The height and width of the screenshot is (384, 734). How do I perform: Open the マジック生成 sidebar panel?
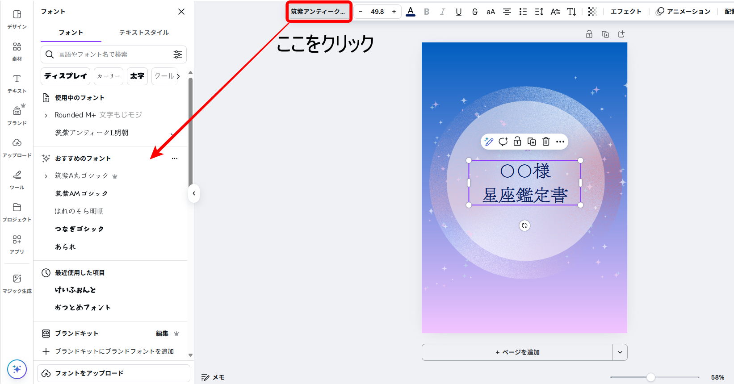coord(17,284)
